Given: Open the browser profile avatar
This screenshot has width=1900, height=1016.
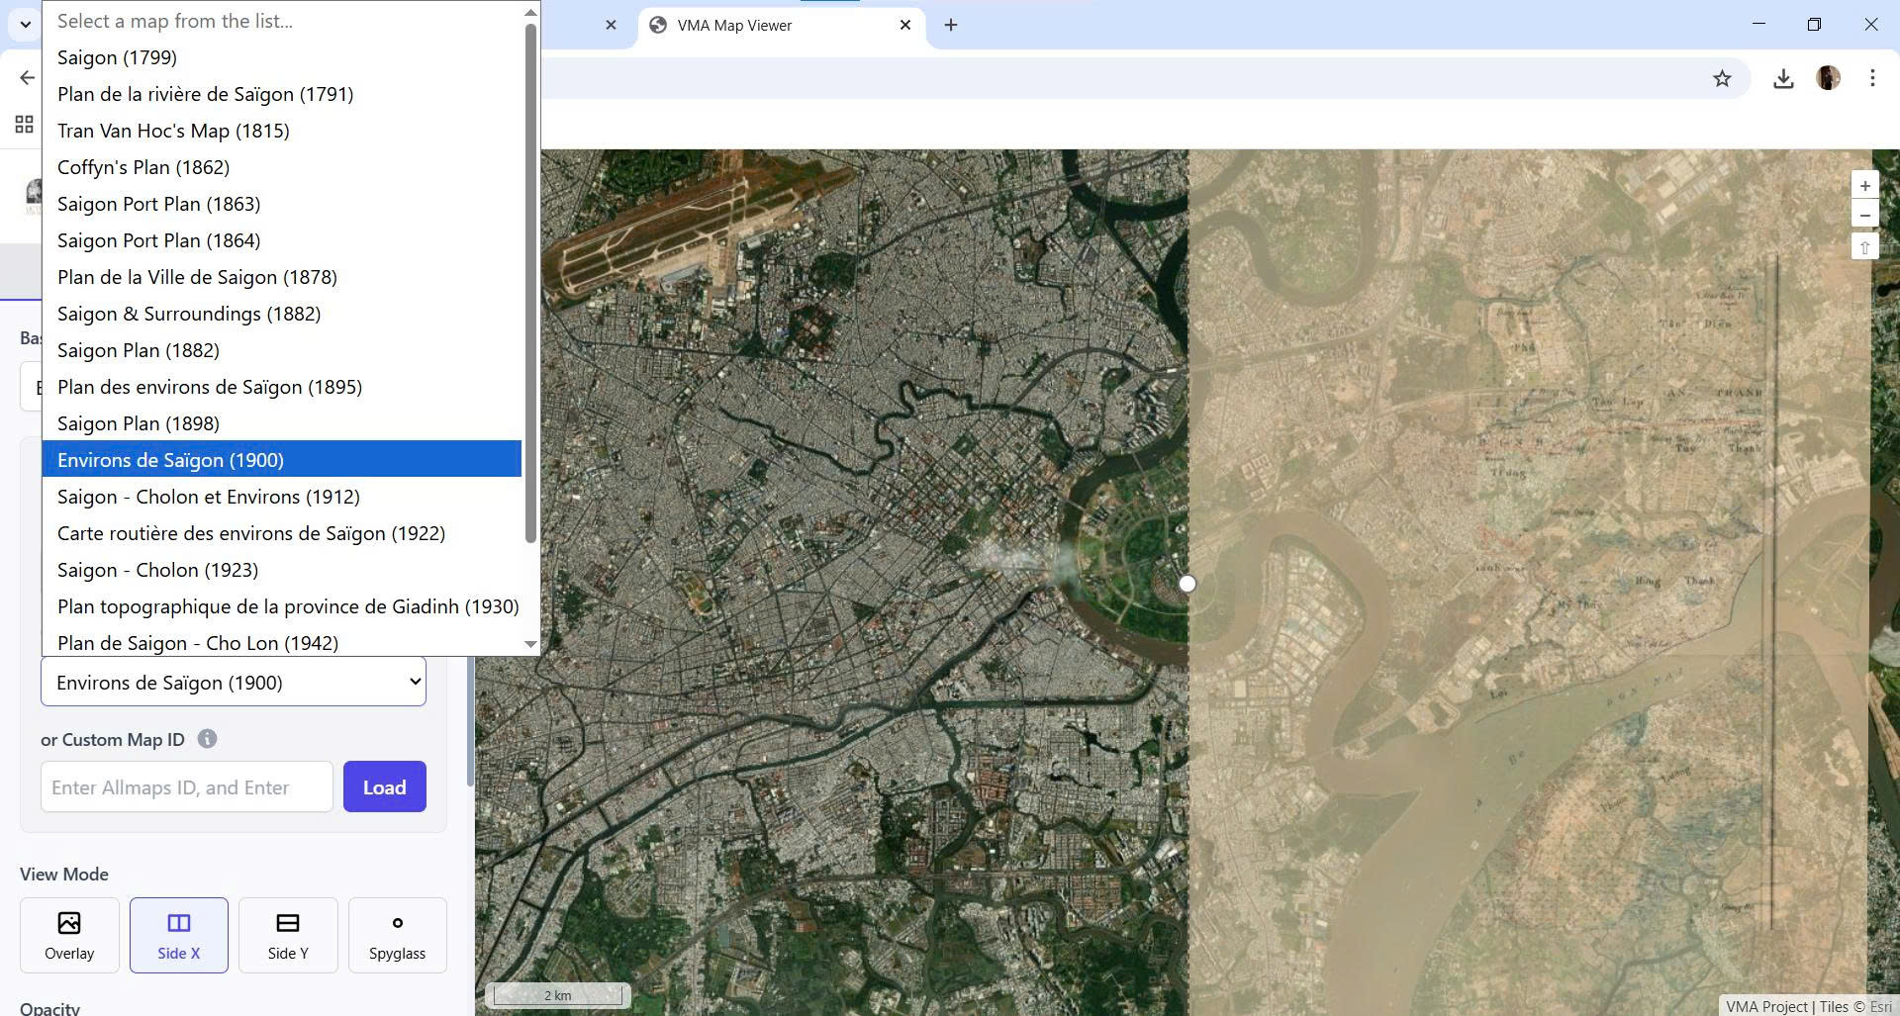Looking at the screenshot, I should point(1828,78).
